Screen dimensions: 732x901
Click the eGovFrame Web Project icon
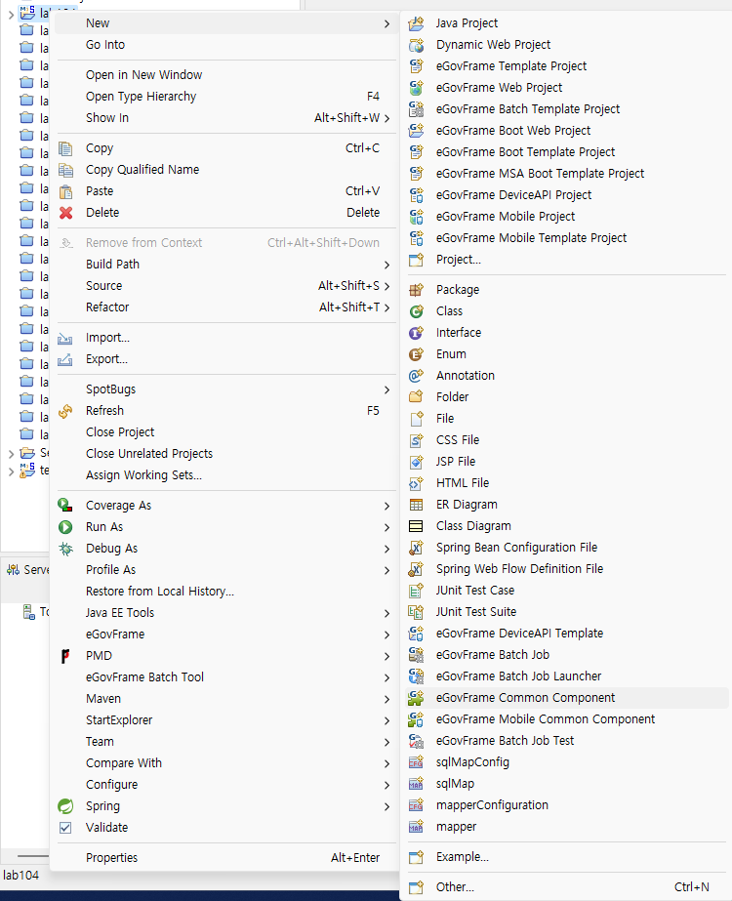tap(416, 88)
